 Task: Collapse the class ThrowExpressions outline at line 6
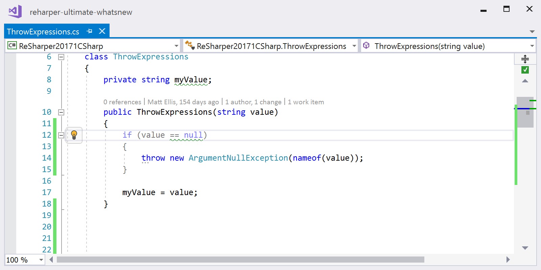(61, 57)
